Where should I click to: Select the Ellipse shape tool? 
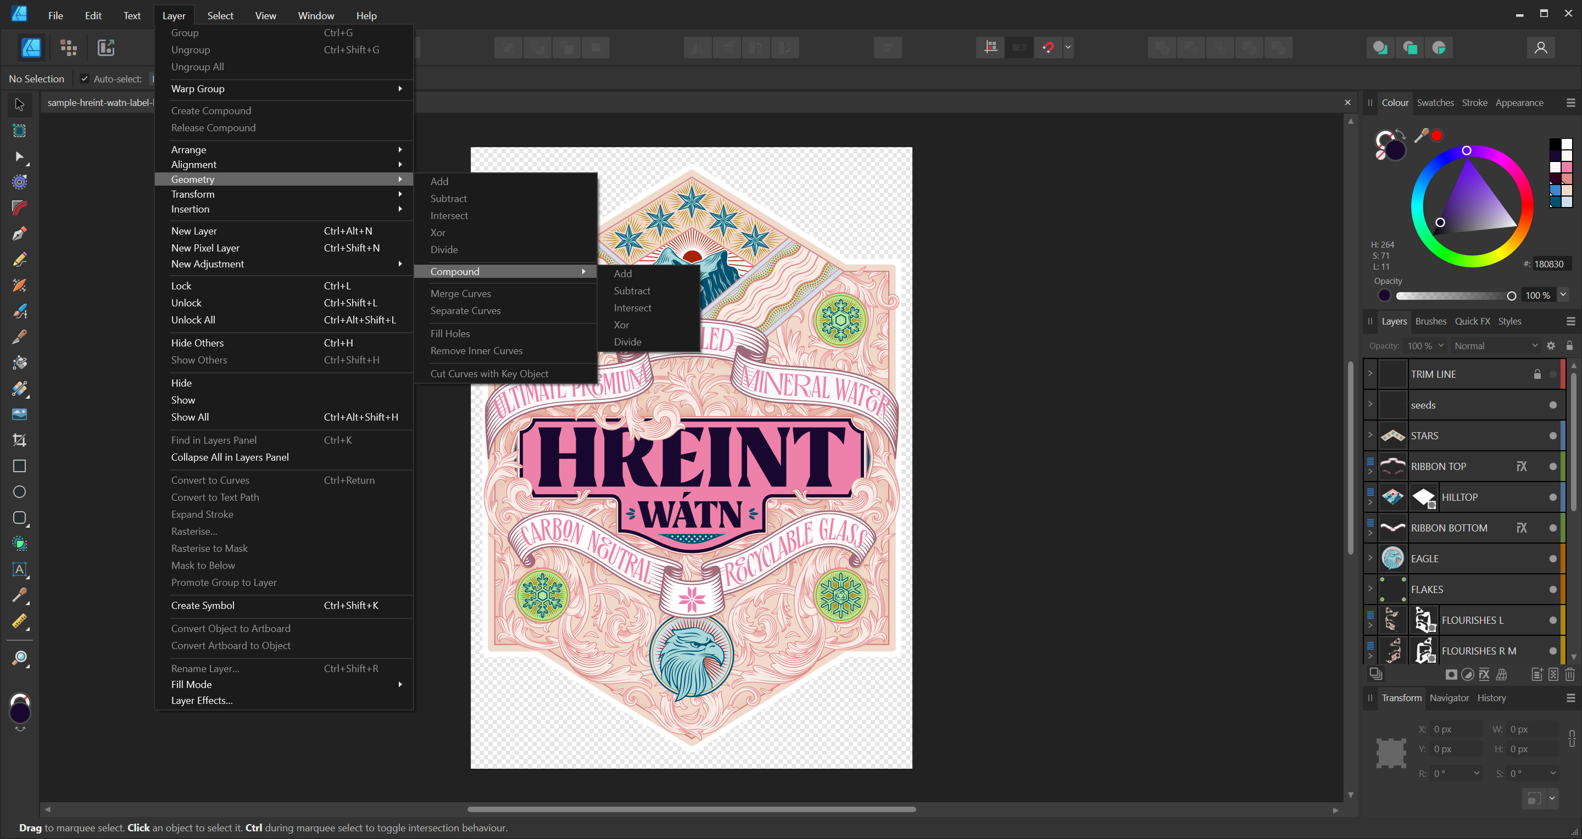tap(19, 491)
